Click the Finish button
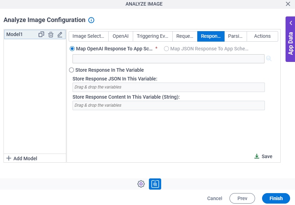This screenshot has width=295, height=205. [276, 198]
